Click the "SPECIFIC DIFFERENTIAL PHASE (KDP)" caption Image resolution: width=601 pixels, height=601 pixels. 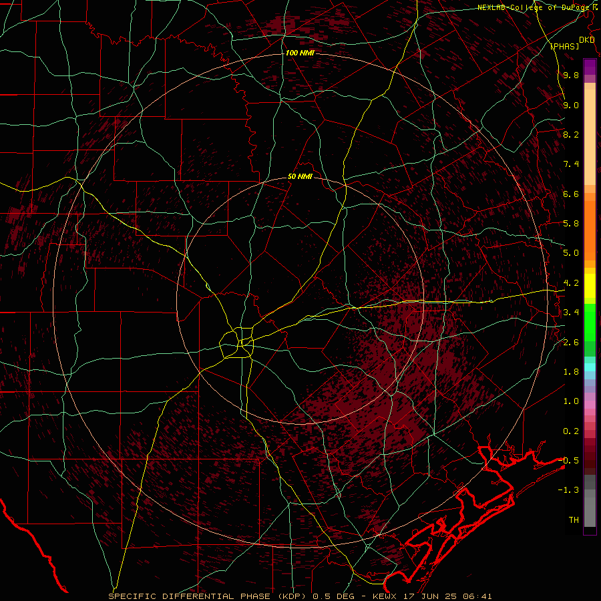tap(207, 596)
